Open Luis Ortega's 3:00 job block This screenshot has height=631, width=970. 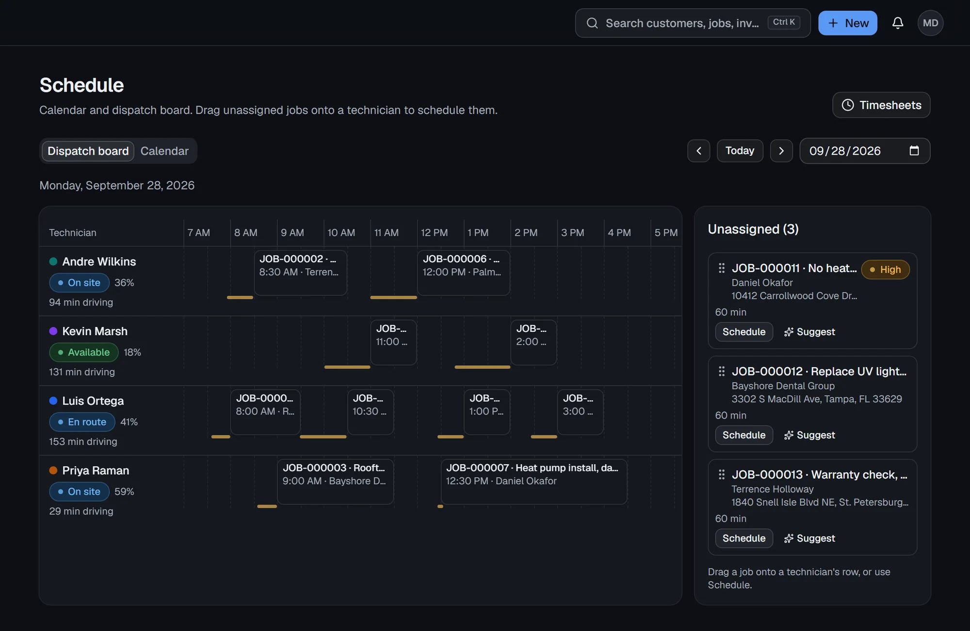pos(580,412)
